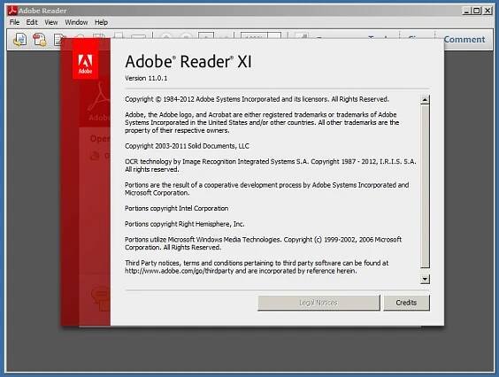The image size is (499, 377).
Task: Click the 'Version 11.0.1' text
Action: coord(146,79)
